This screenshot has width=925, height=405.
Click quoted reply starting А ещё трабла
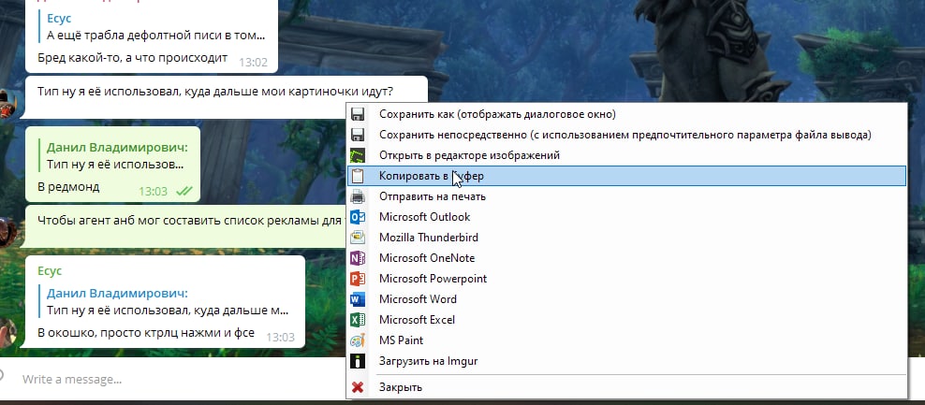point(153,27)
